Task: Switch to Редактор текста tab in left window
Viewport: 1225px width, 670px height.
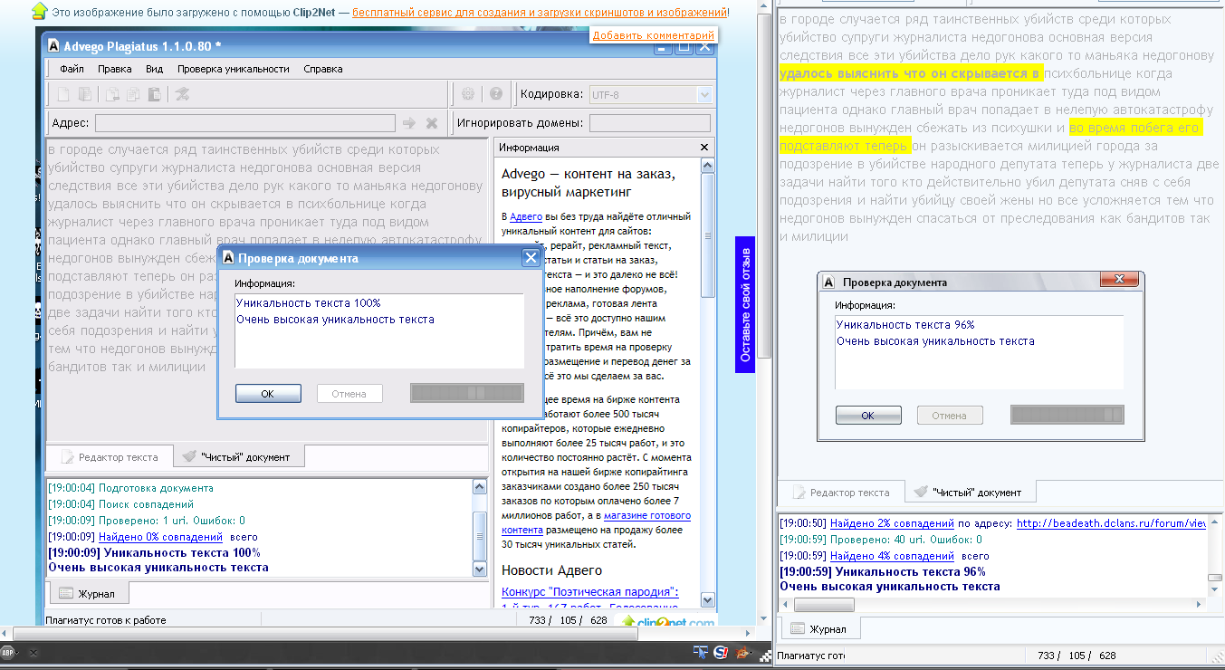Action: [x=109, y=457]
